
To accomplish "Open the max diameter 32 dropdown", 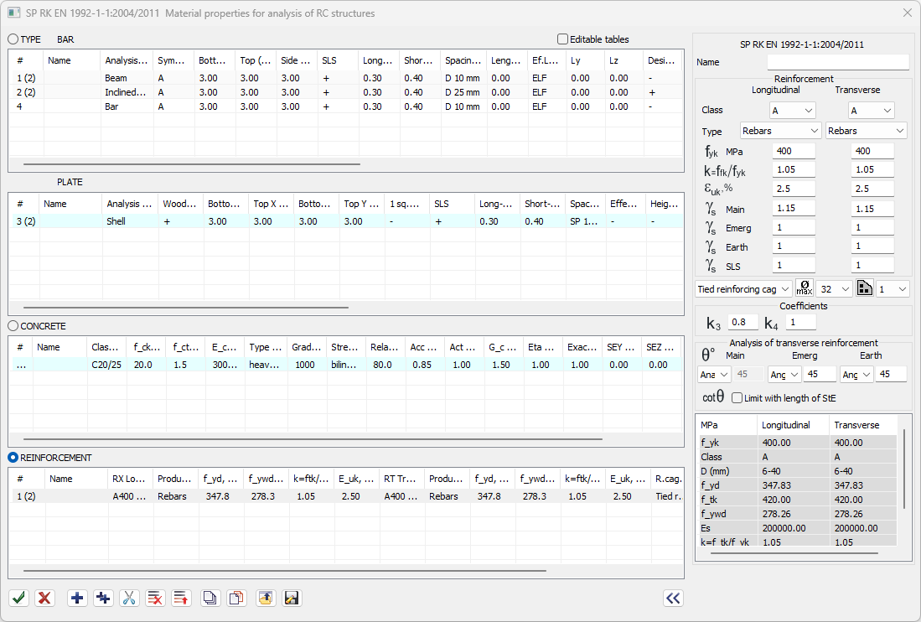I will (x=834, y=288).
